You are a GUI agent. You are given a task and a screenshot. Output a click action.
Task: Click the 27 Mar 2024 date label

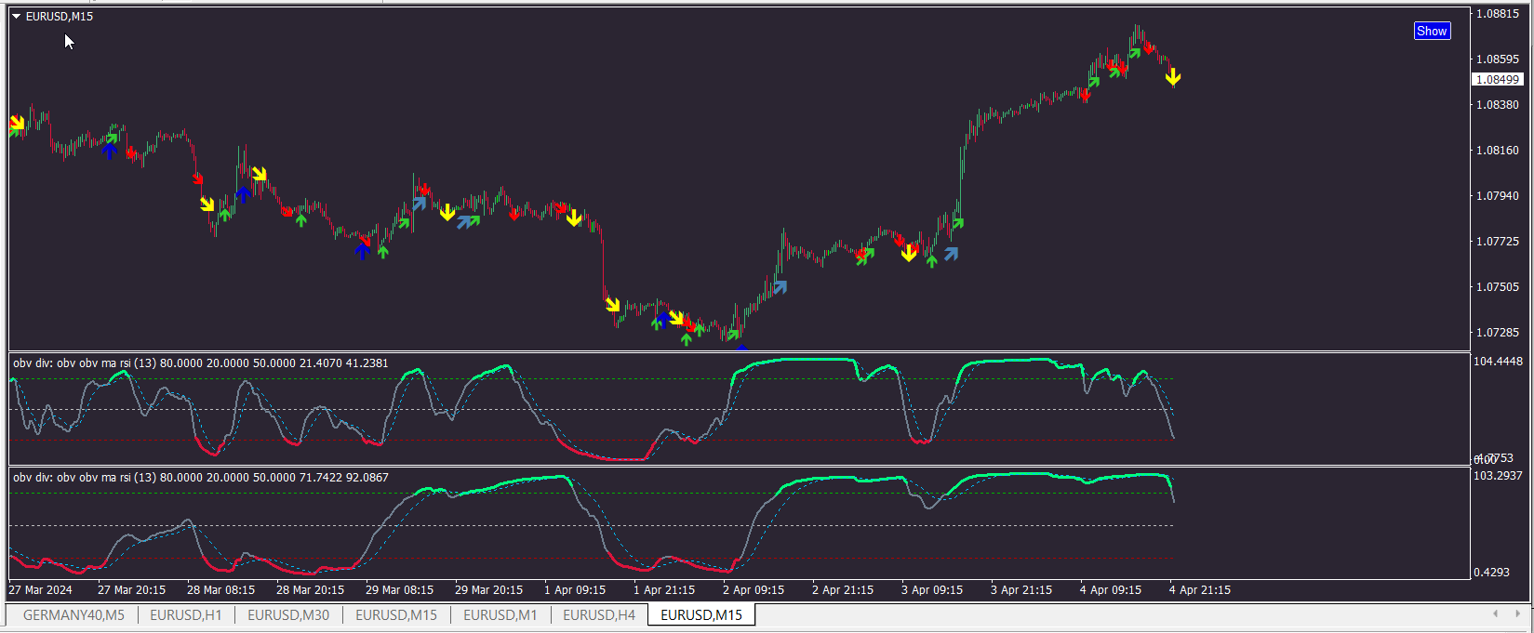(x=40, y=590)
